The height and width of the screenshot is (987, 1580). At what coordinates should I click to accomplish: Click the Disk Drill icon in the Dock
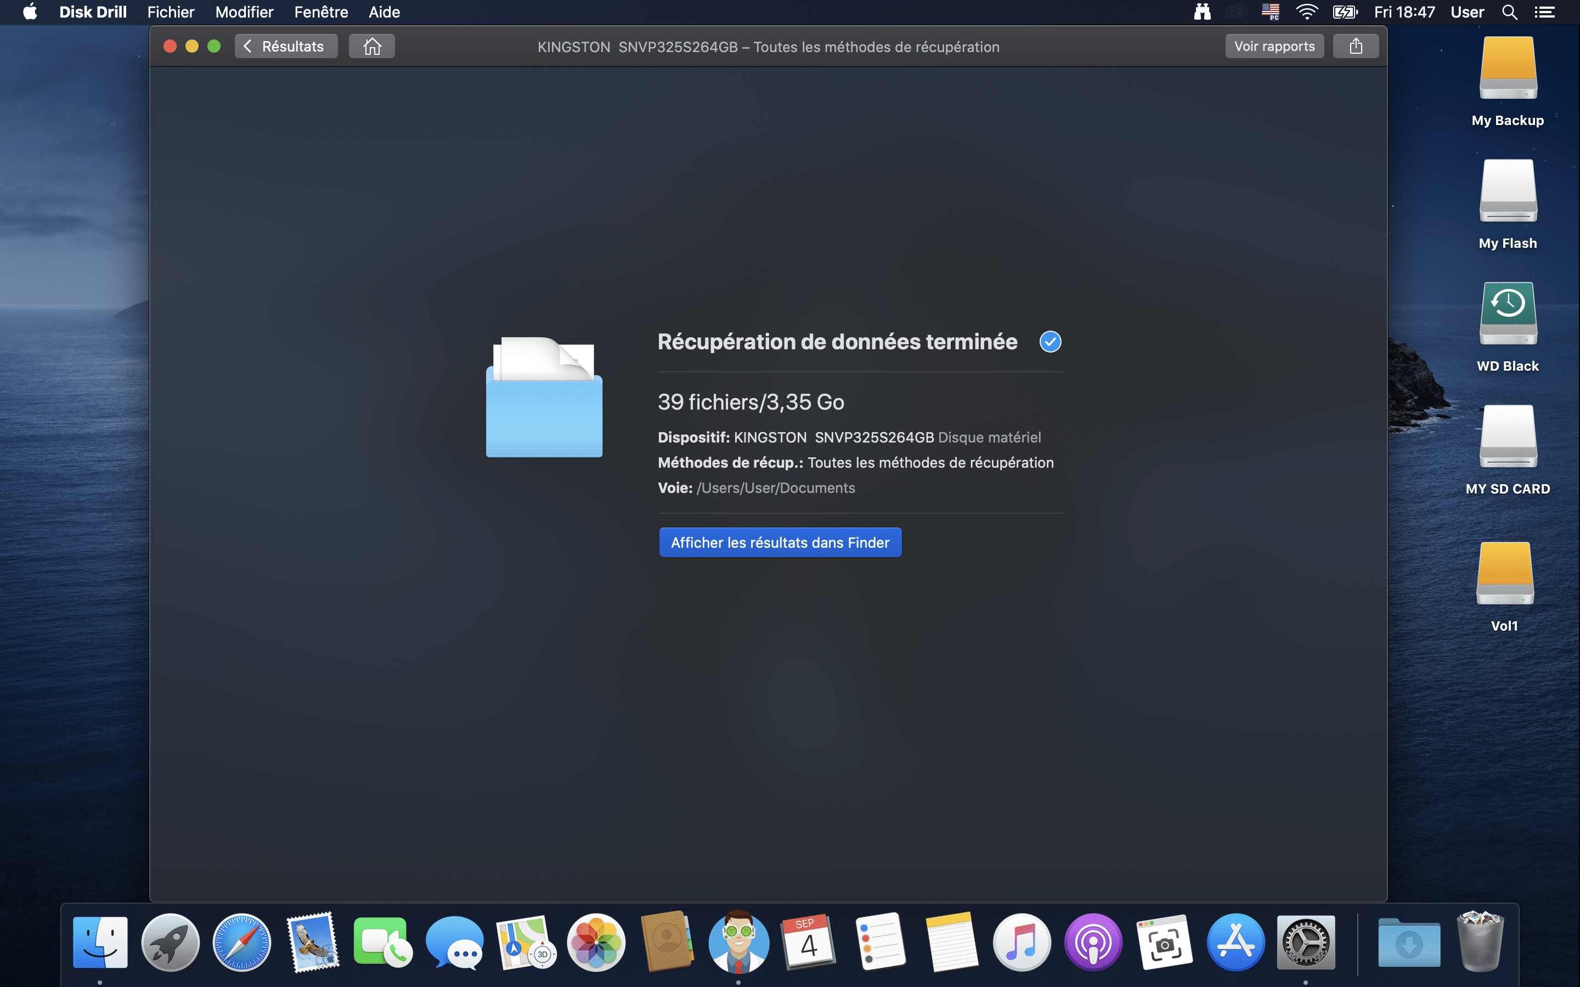(x=738, y=942)
